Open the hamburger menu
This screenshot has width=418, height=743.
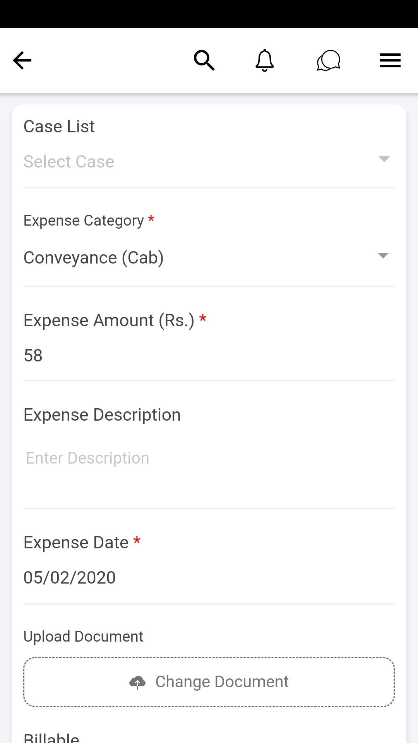[390, 60]
